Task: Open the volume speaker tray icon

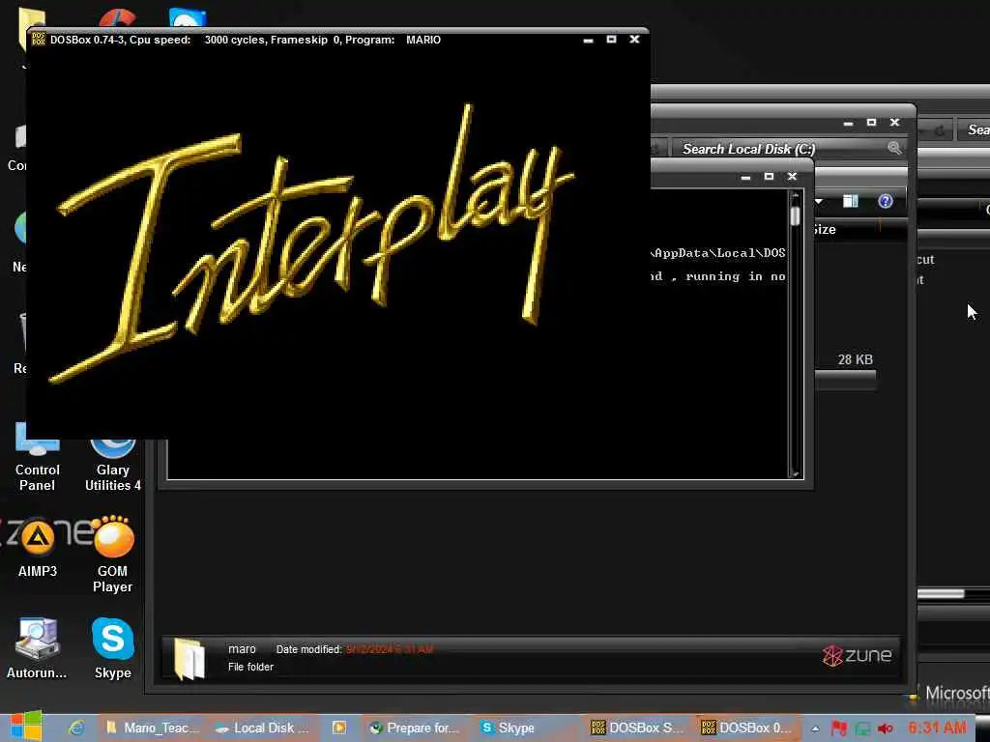Action: click(x=886, y=728)
